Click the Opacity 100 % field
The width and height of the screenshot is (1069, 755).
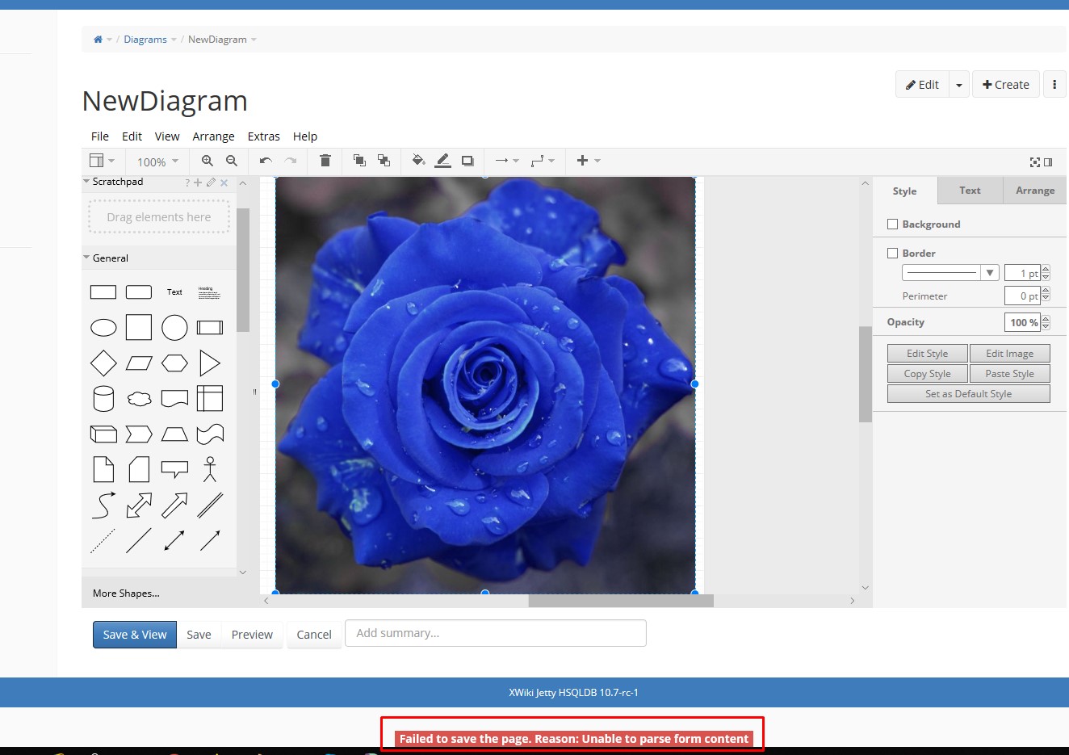(x=1022, y=322)
